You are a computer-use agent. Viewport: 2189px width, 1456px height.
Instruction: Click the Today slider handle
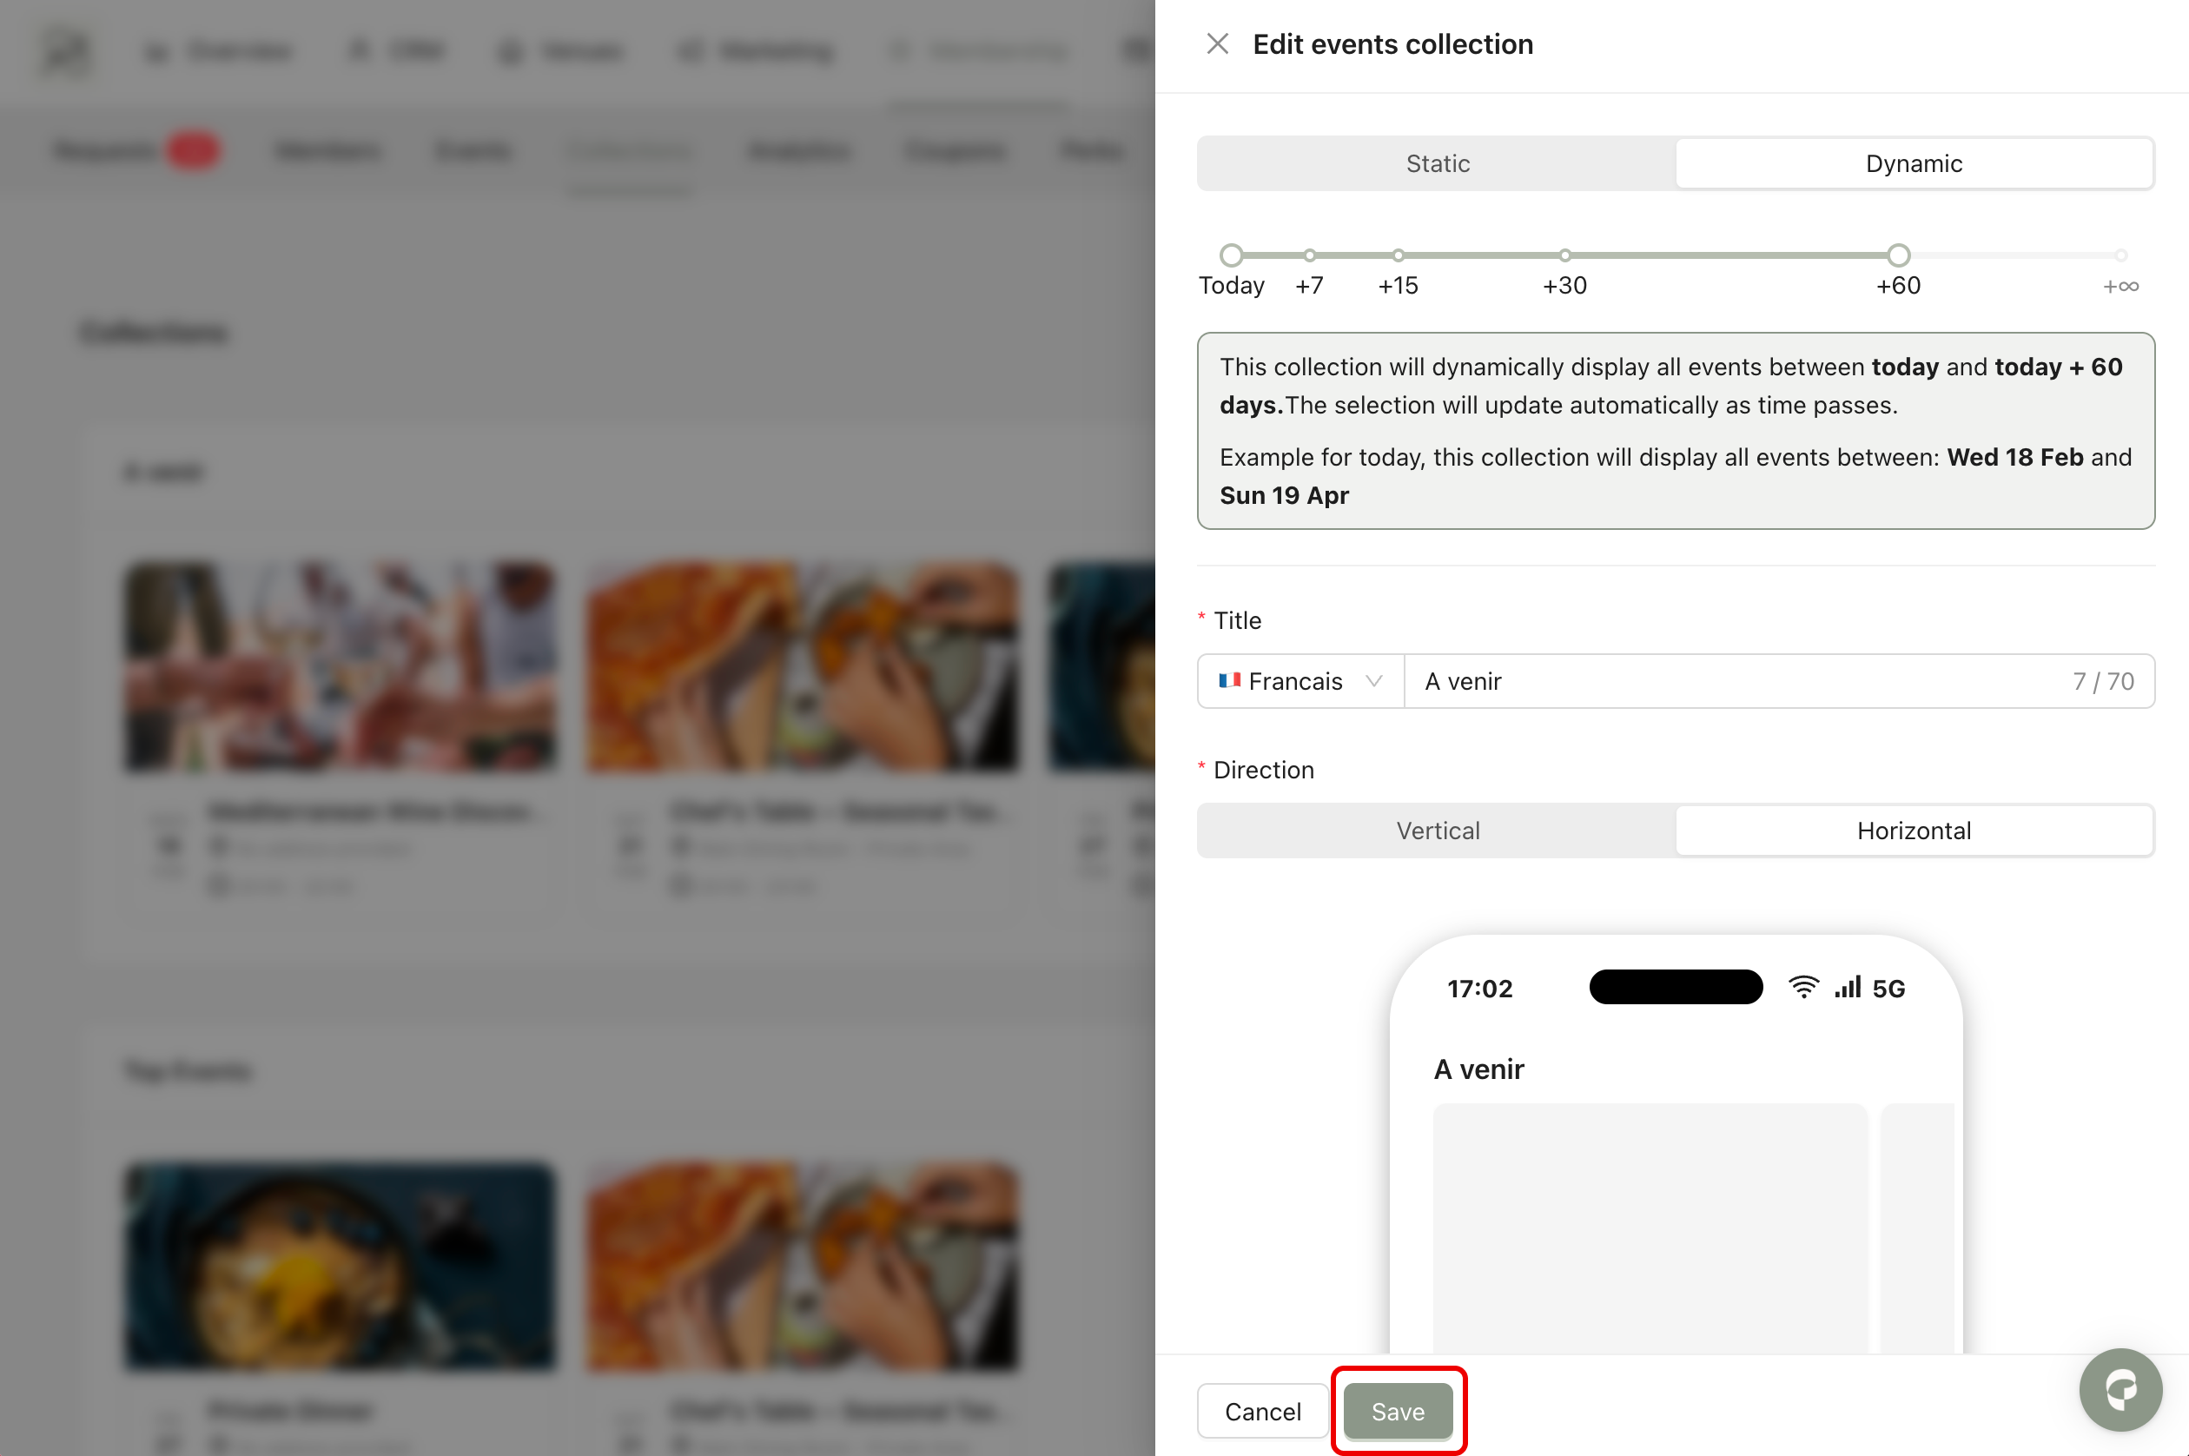1231,255
